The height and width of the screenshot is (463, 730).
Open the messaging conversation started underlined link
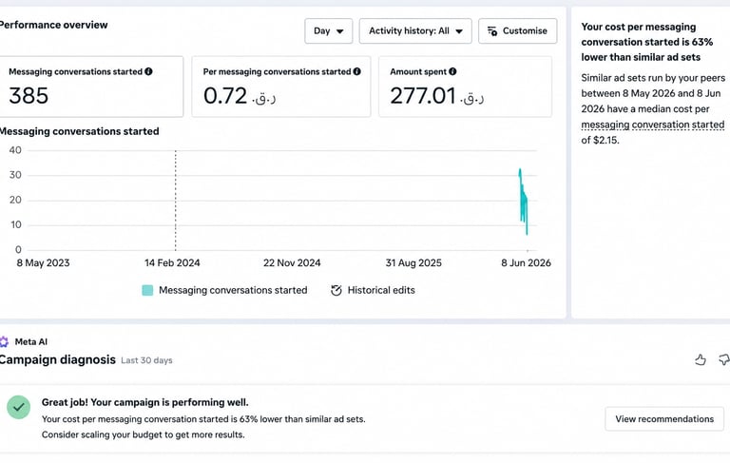[x=653, y=125]
